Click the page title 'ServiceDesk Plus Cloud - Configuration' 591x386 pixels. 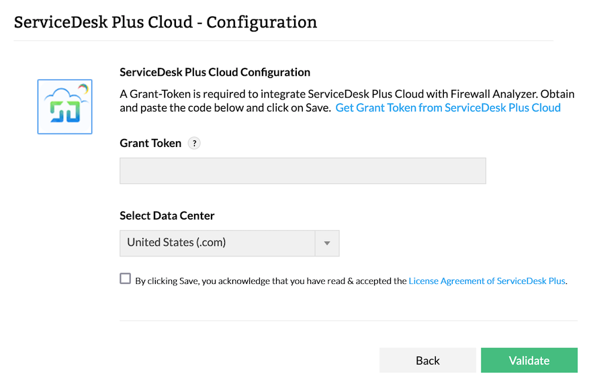pyautogui.click(x=165, y=21)
